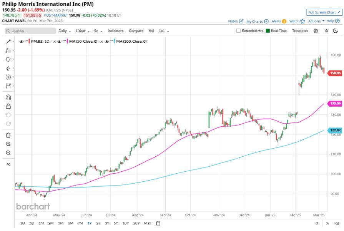Image resolution: width=344 pixels, height=231 pixels.
Task: Open the date range calendar picker
Action: (x=158, y=223)
